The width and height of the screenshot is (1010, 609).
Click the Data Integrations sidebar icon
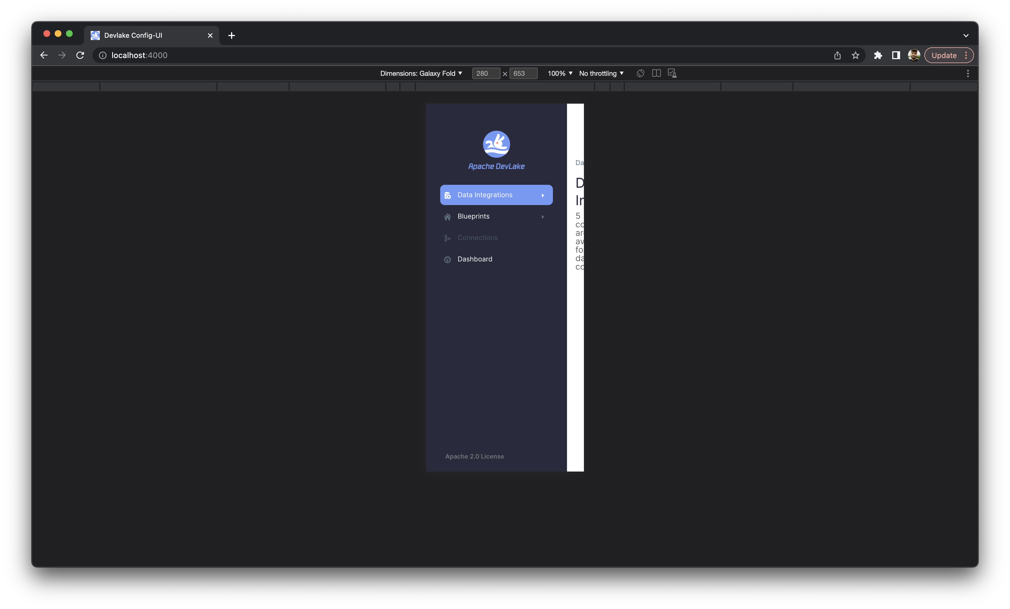447,195
